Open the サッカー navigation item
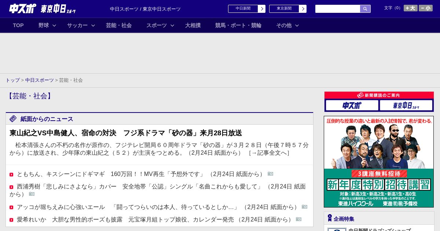This screenshot has height=231, width=440. click(77, 25)
